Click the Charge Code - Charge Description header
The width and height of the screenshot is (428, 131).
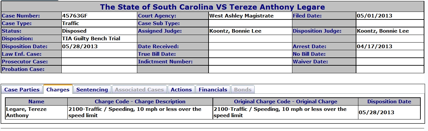coord(140,102)
